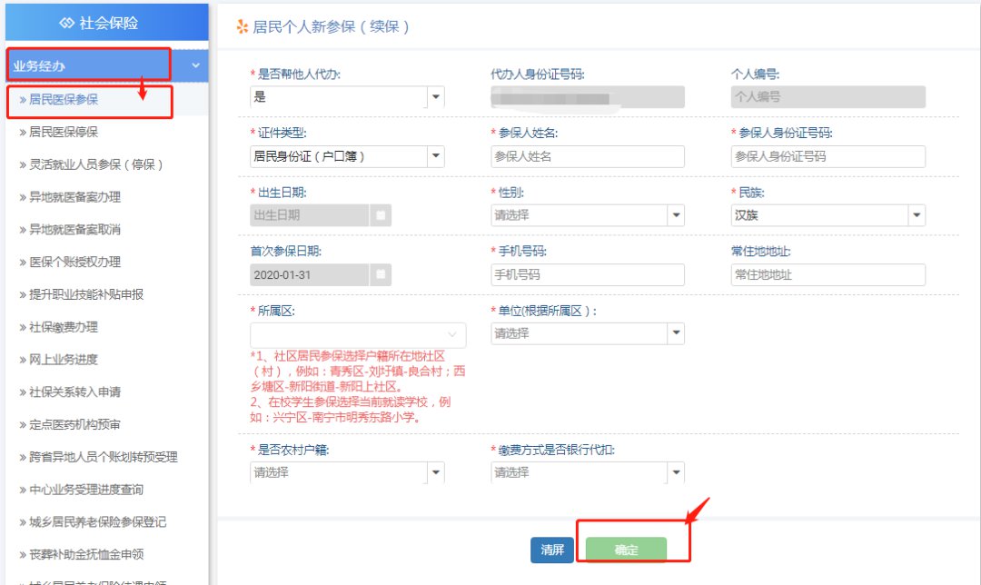
Task: Click the 代办人身份证号码 field
Action: point(588,97)
